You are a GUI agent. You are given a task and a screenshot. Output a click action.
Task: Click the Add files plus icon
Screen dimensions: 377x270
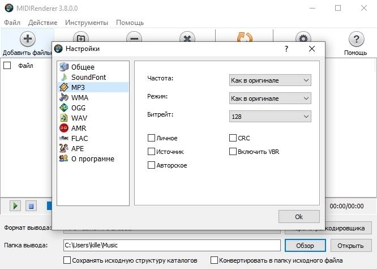(x=28, y=38)
